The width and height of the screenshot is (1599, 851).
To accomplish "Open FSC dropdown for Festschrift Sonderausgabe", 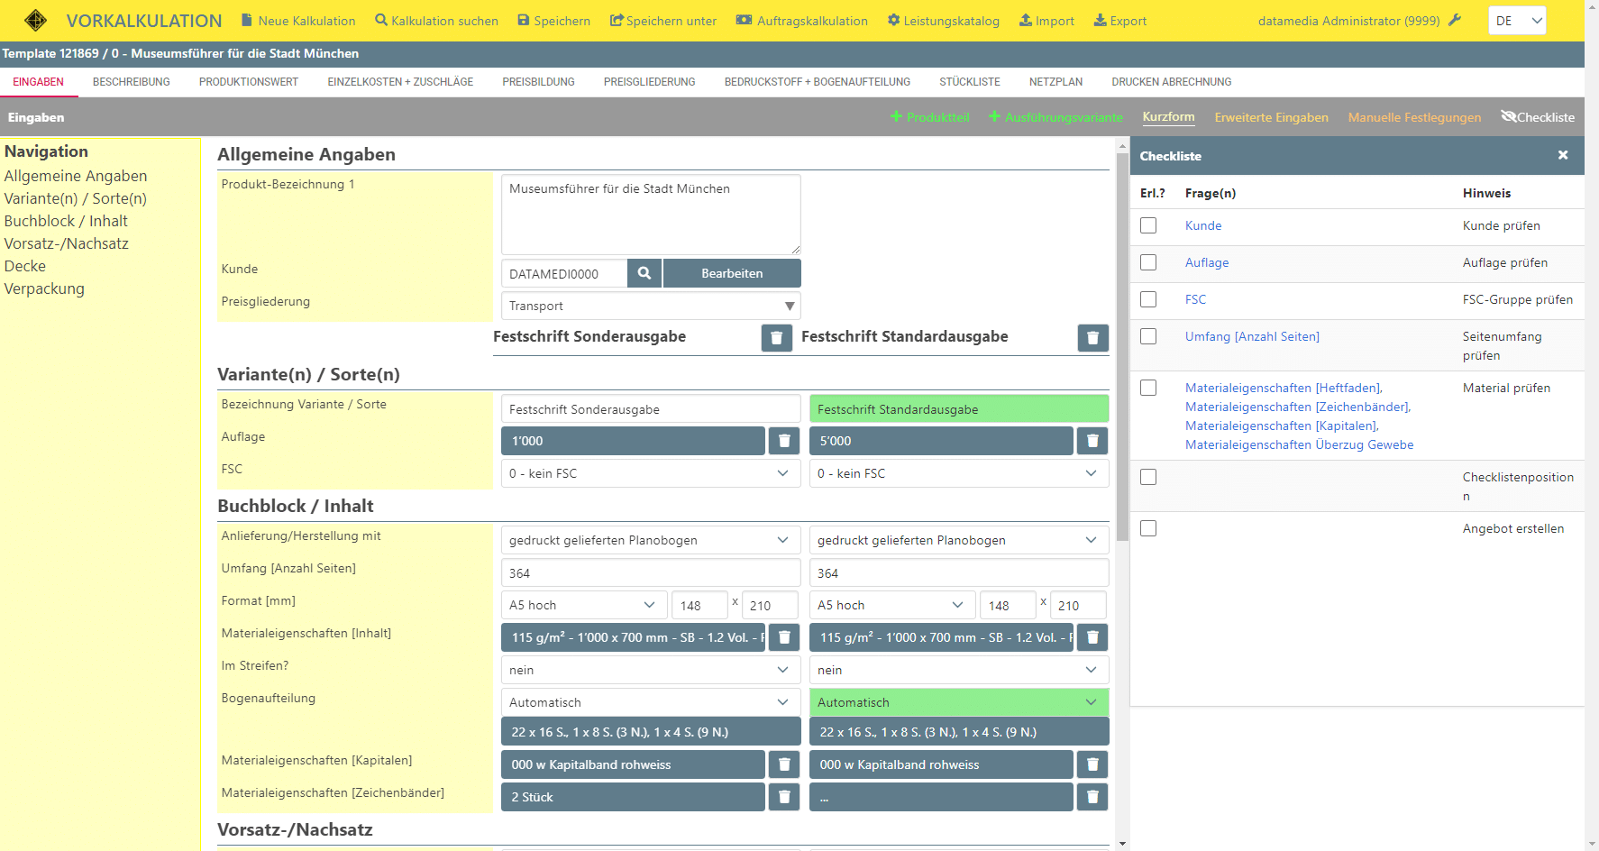I will [x=651, y=473].
